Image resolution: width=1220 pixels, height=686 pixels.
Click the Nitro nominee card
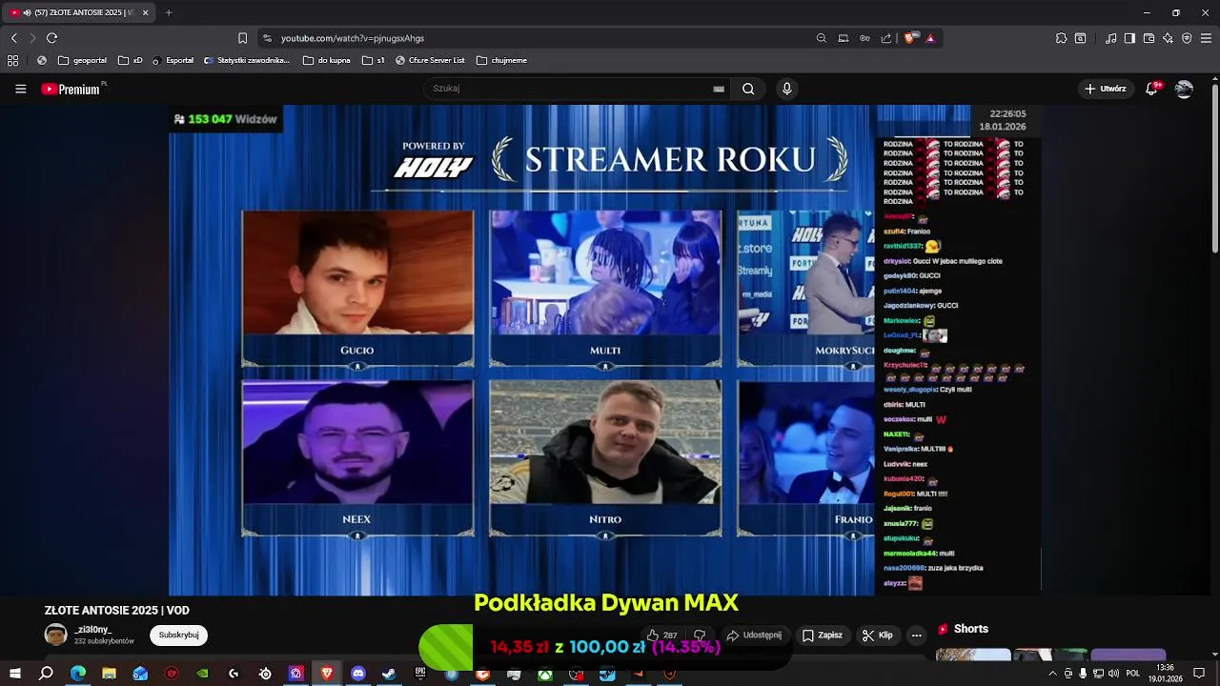pyautogui.click(x=605, y=458)
